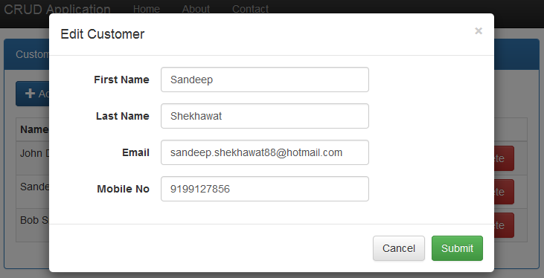Click the plus icon on Add button

coord(31,93)
